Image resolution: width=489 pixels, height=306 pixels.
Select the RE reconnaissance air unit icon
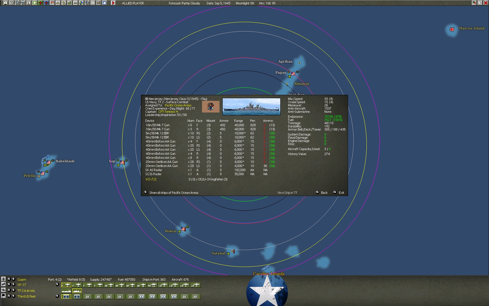click(x=152, y=285)
